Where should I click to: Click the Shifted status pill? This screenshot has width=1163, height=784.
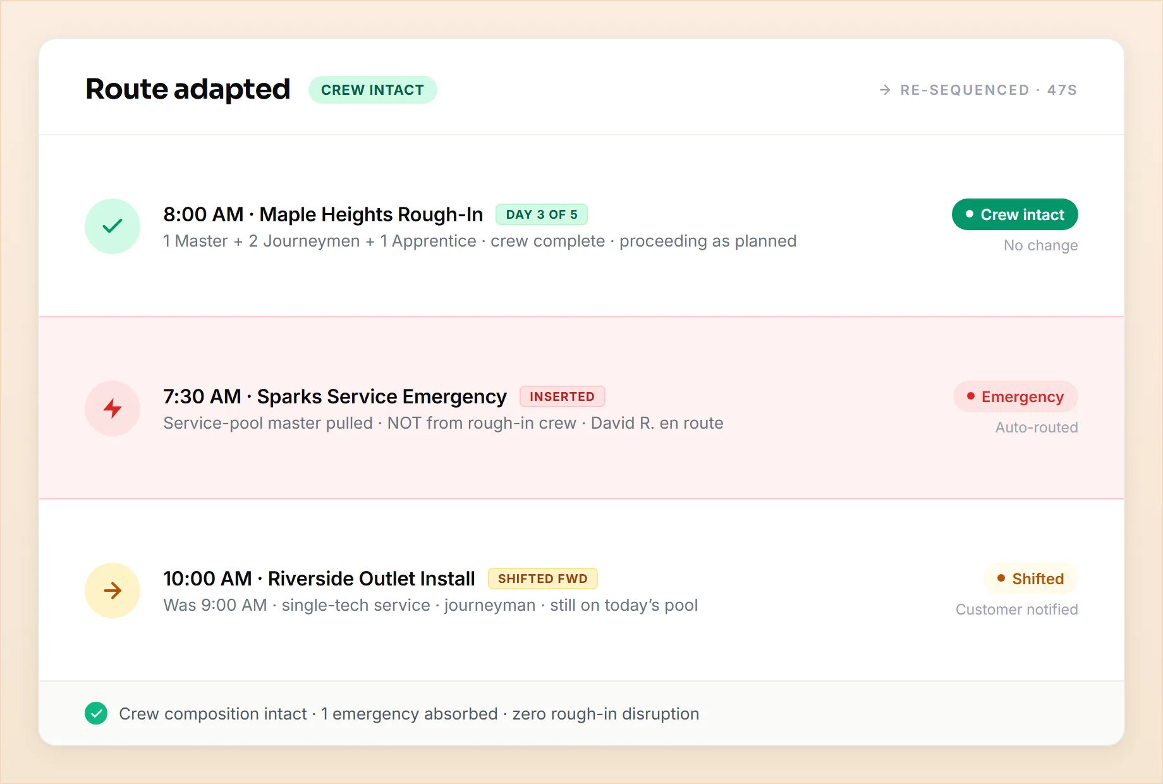1031,579
